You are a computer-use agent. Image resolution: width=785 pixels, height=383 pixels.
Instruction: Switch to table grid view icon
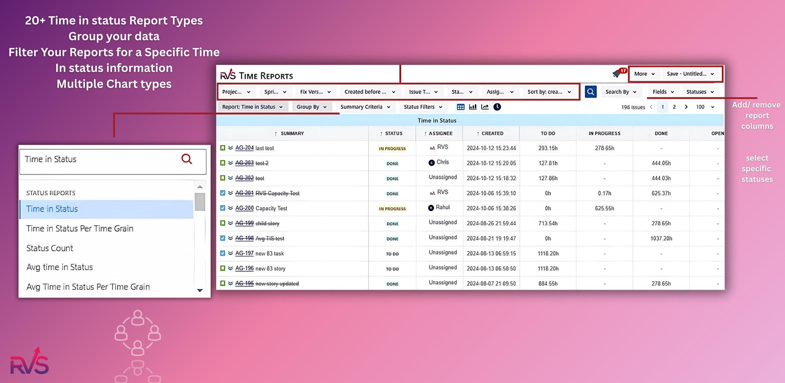click(460, 107)
